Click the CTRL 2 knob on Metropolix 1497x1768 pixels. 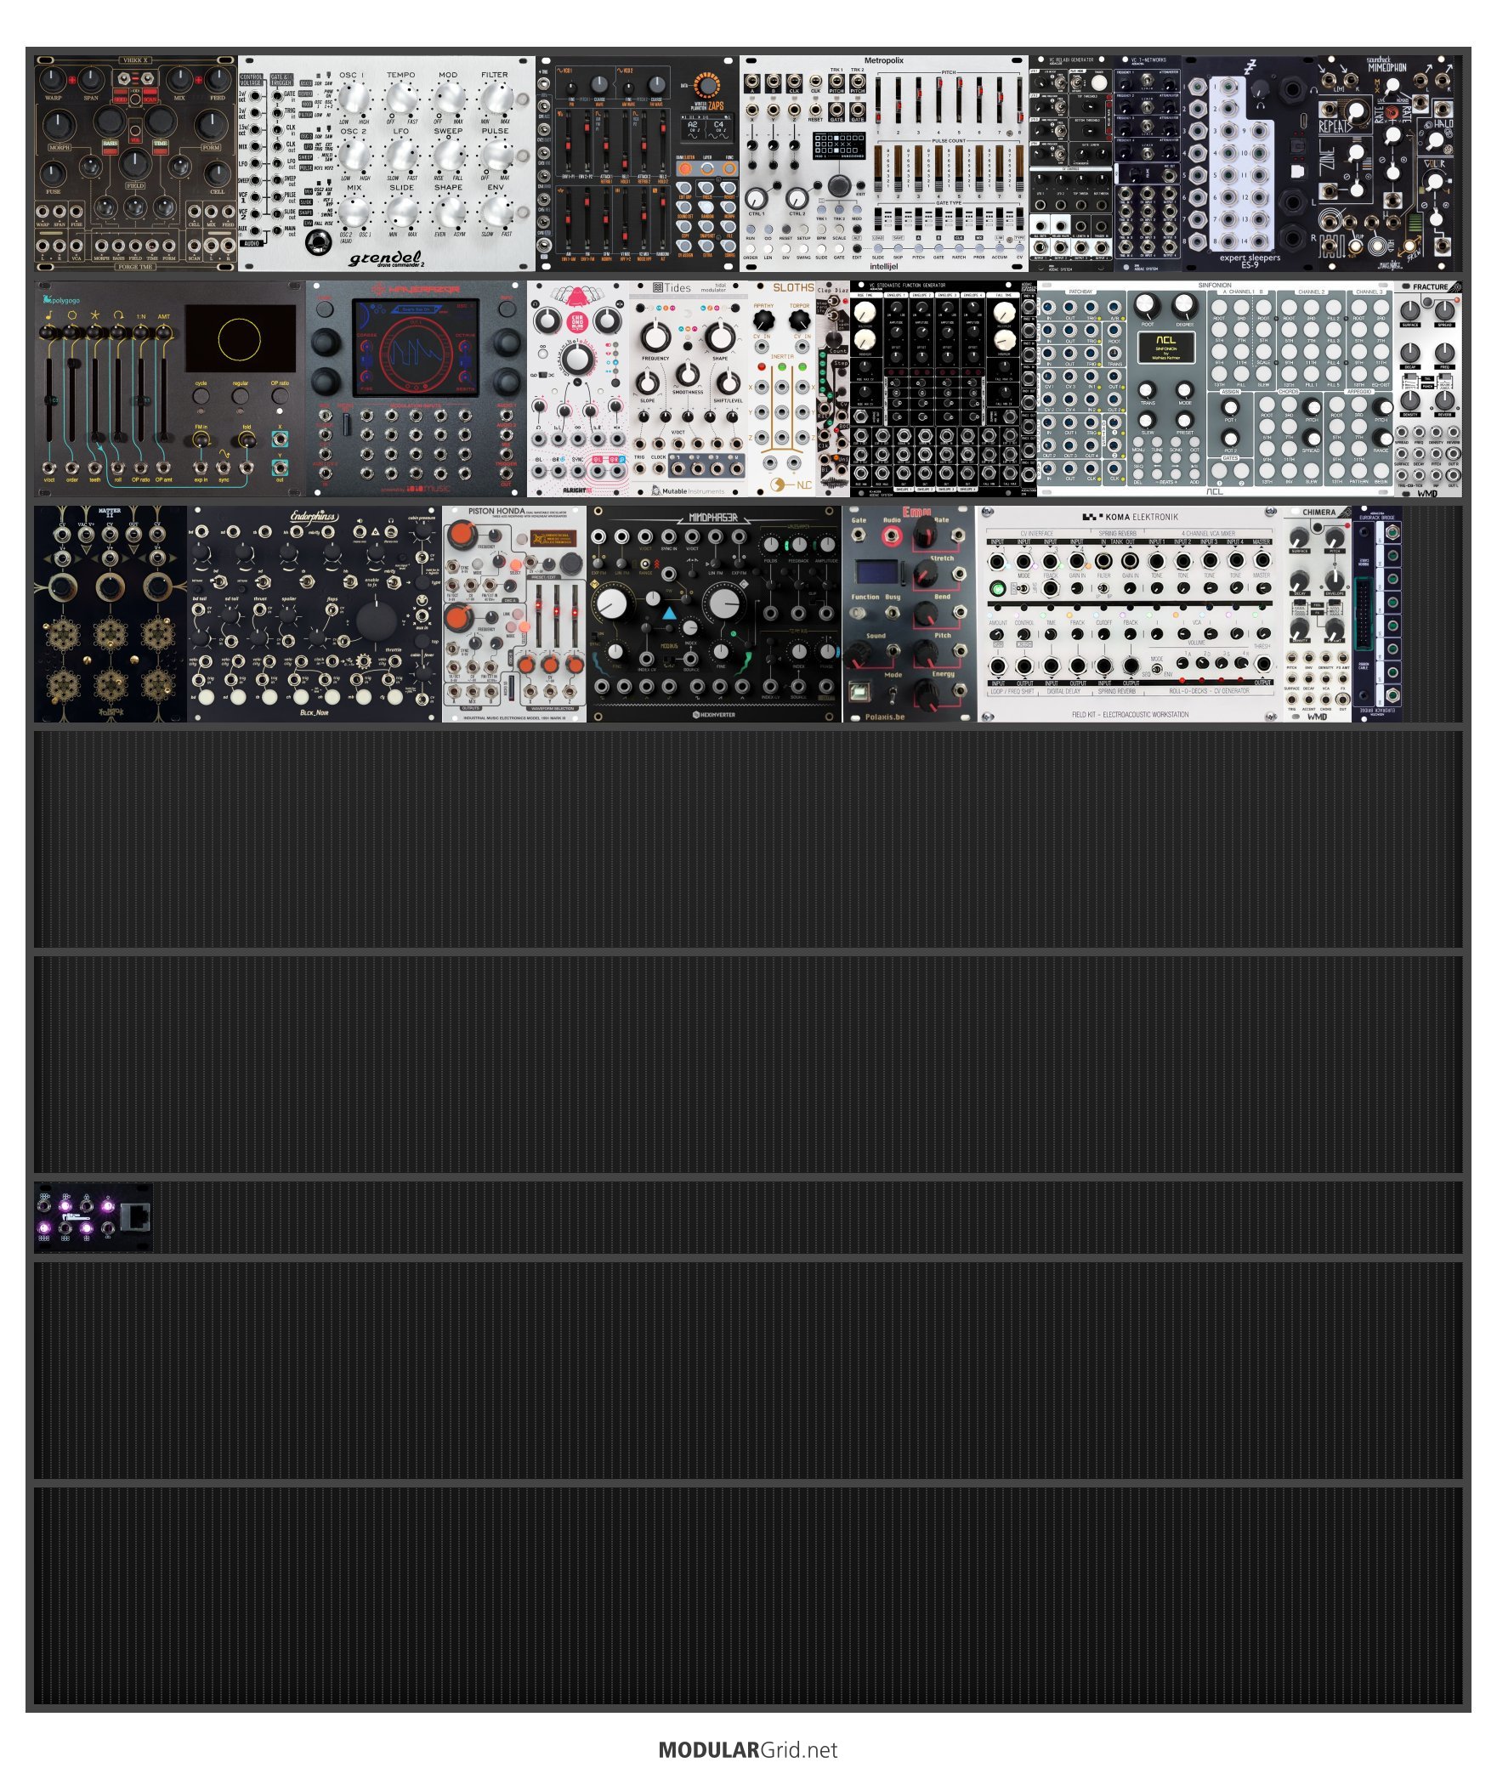pyautogui.click(x=797, y=198)
